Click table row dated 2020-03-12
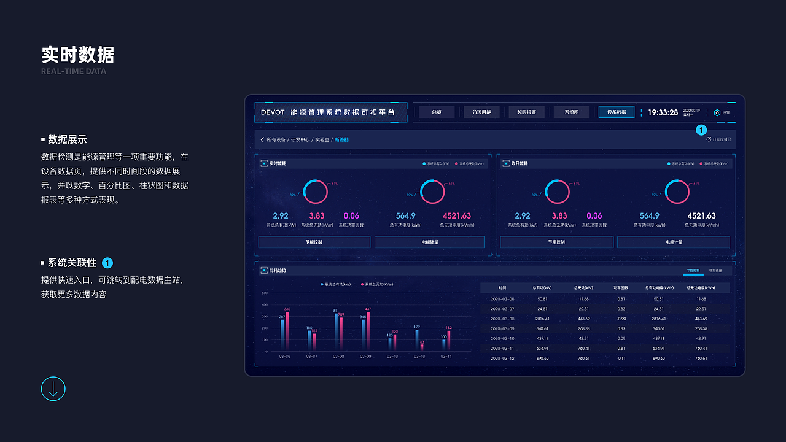The height and width of the screenshot is (442, 786). (x=605, y=358)
